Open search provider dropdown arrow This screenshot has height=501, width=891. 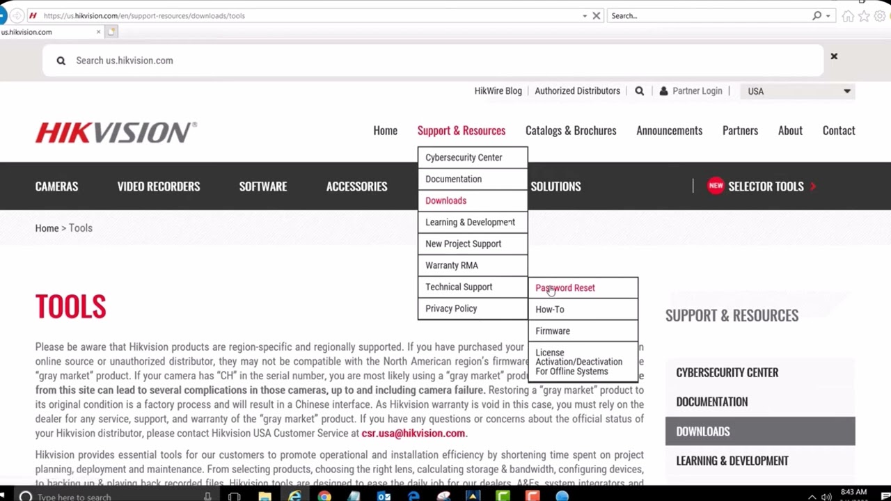click(828, 16)
